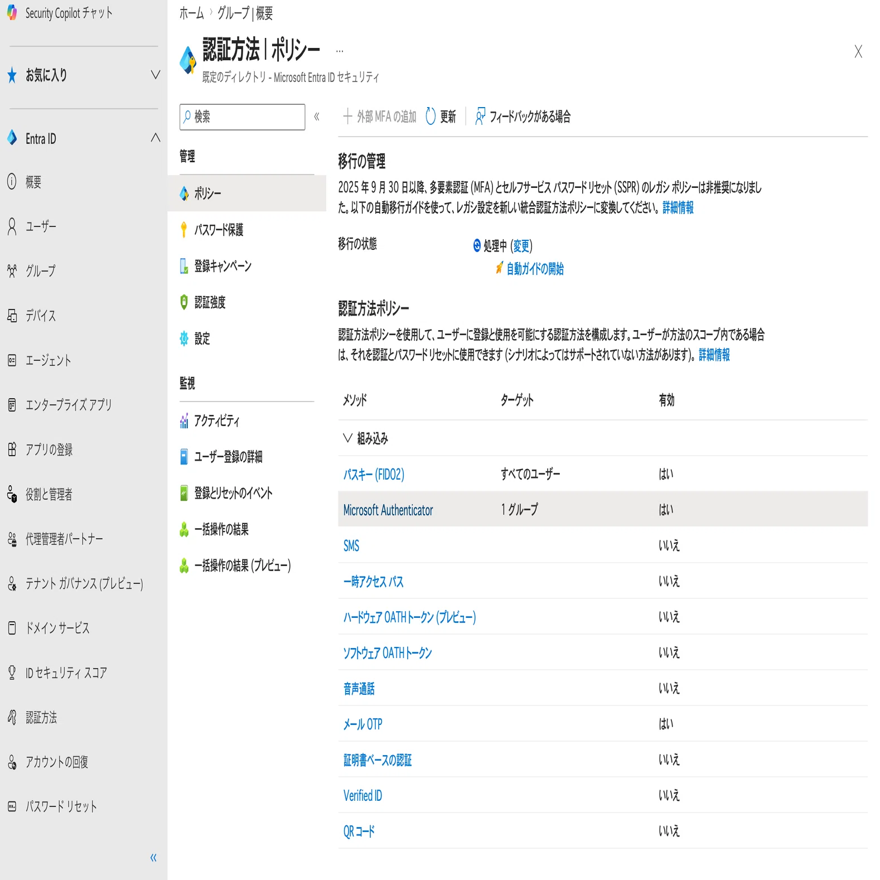Screen dimensions: 880x880
Task: Click the 認証強度 shield icon
Action: [x=184, y=302]
